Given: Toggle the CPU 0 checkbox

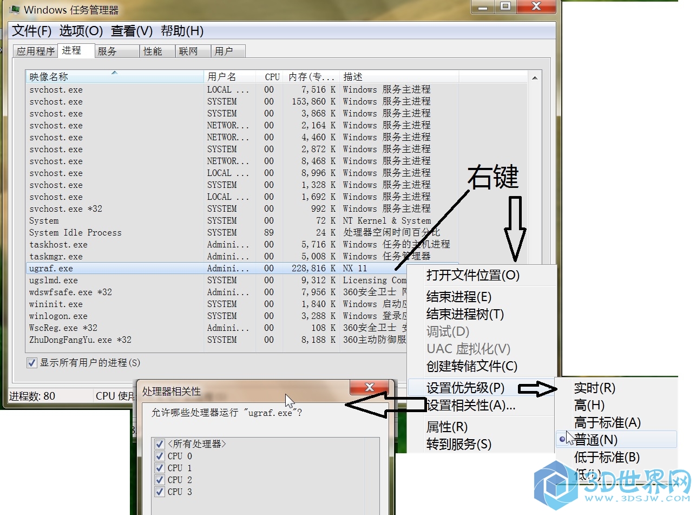Looking at the screenshot, I should (160, 456).
